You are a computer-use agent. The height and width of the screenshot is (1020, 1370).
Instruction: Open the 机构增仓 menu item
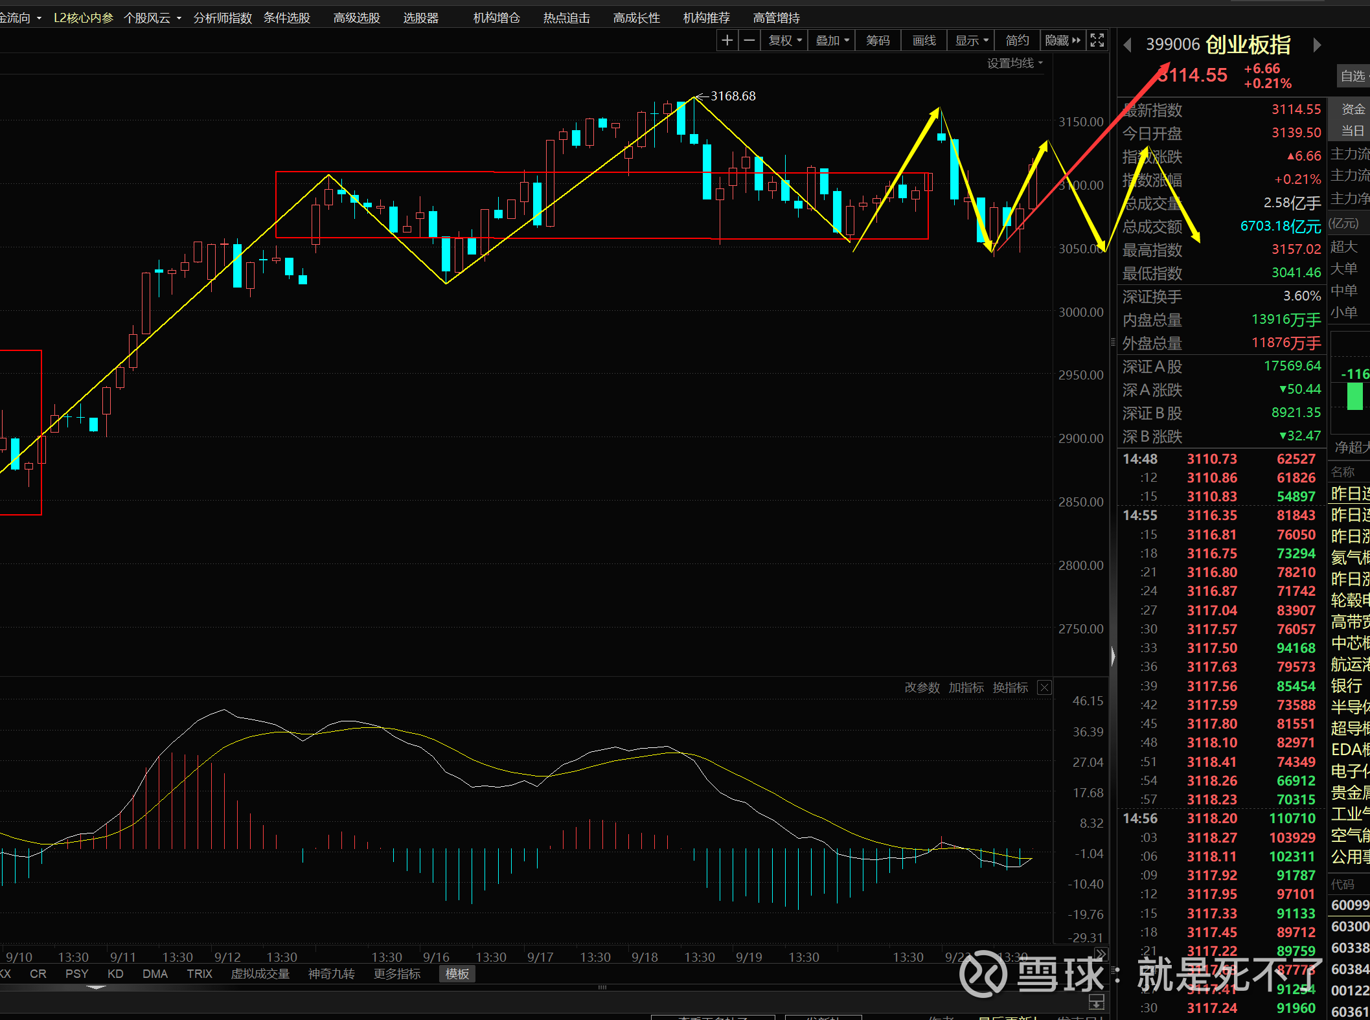pyautogui.click(x=496, y=18)
